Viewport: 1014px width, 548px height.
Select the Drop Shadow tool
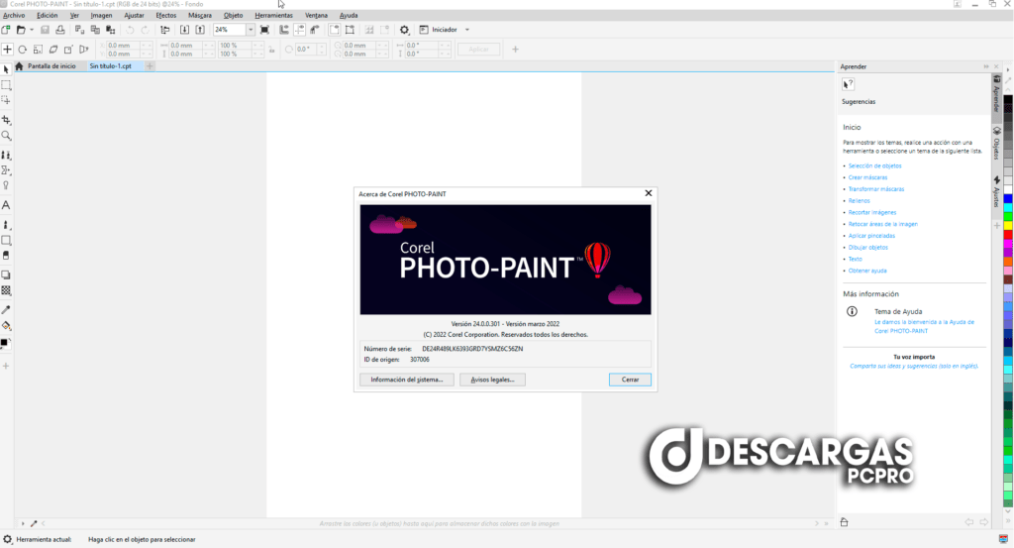[6, 274]
